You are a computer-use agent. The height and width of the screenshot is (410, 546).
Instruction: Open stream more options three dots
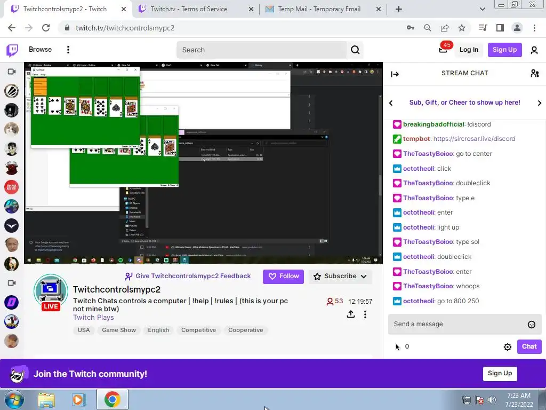[365, 314]
